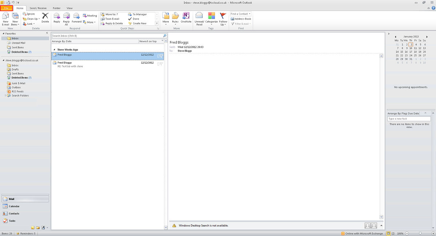Choose Reply All in the ribbon
Viewport: 436px width, 236px height.
click(x=66, y=19)
